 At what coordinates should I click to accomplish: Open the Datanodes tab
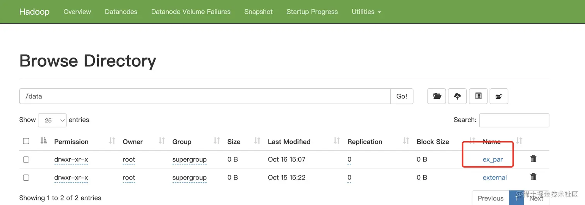pos(121,12)
